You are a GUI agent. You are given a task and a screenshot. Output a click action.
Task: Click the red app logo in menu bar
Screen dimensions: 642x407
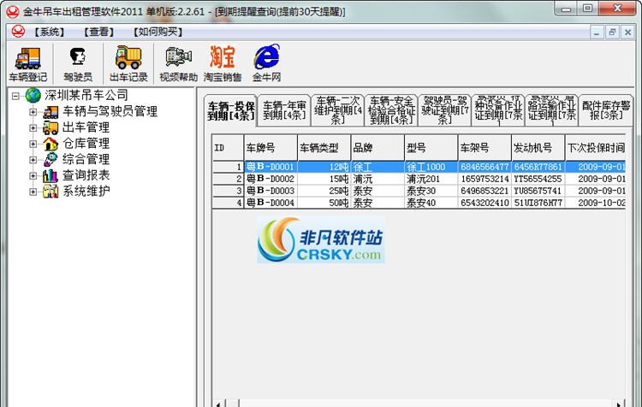18,32
